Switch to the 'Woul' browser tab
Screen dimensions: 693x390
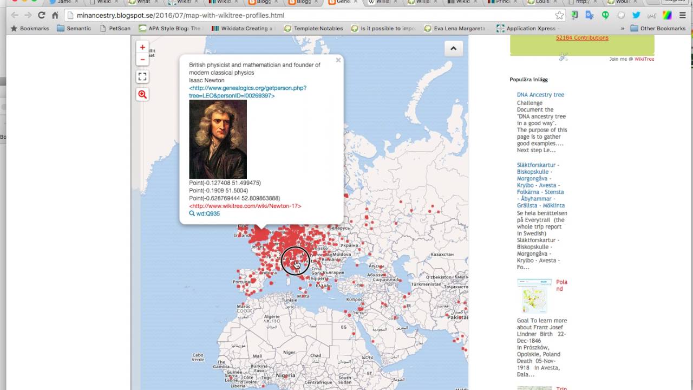coord(622,2)
